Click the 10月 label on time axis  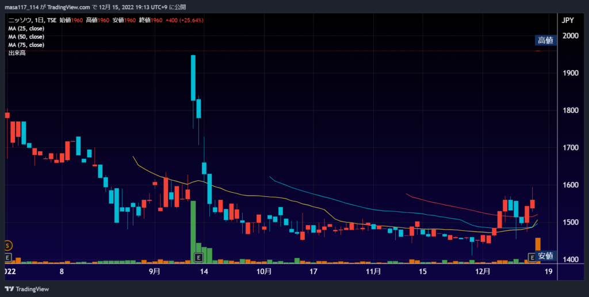click(x=264, y=272)
